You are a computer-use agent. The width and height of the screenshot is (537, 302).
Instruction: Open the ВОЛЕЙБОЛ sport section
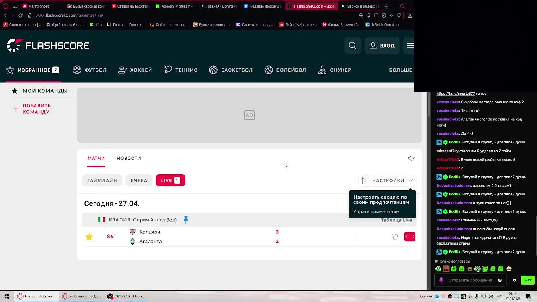pyautogui.click(x=285, y=70)
